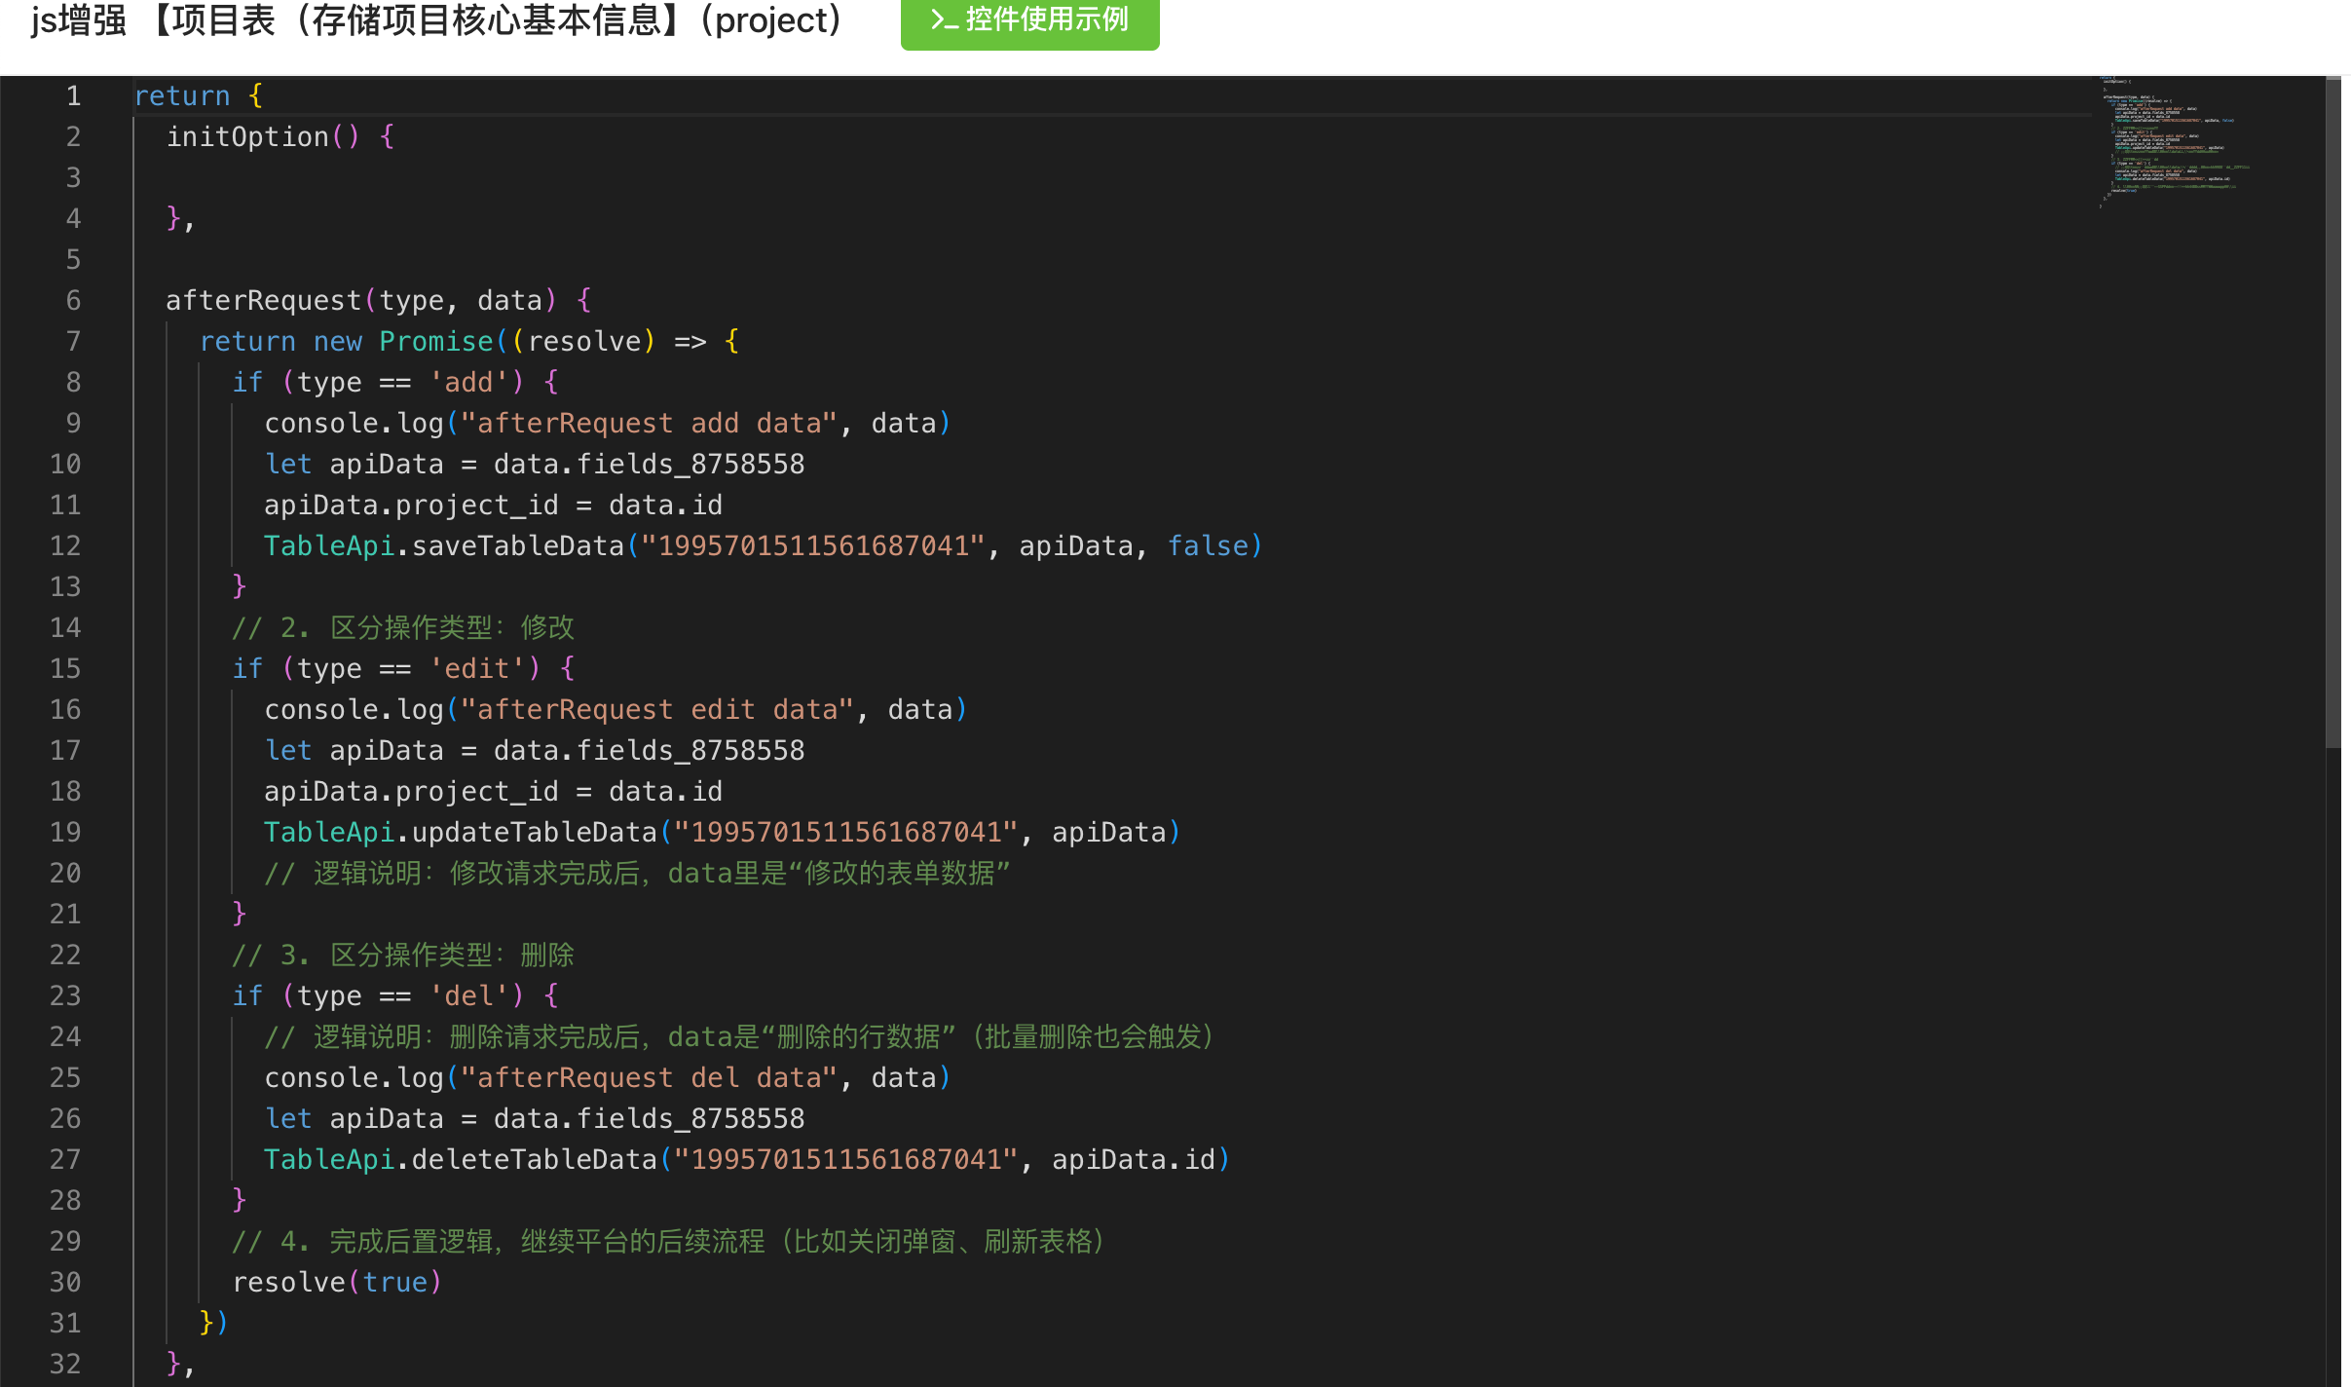Click line number 6 in gutter
Screen dimensions: 2351x1387
73,300
